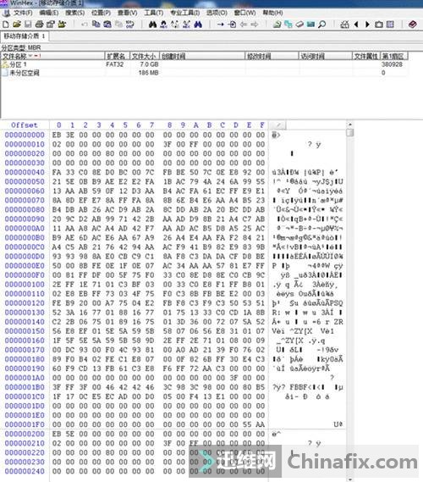
Task: Click the binoculars Find Text icon
Action: coord(152,25)
